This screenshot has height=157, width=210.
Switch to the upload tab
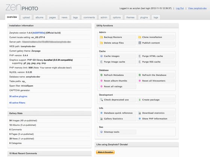click(x=26, y=17)
